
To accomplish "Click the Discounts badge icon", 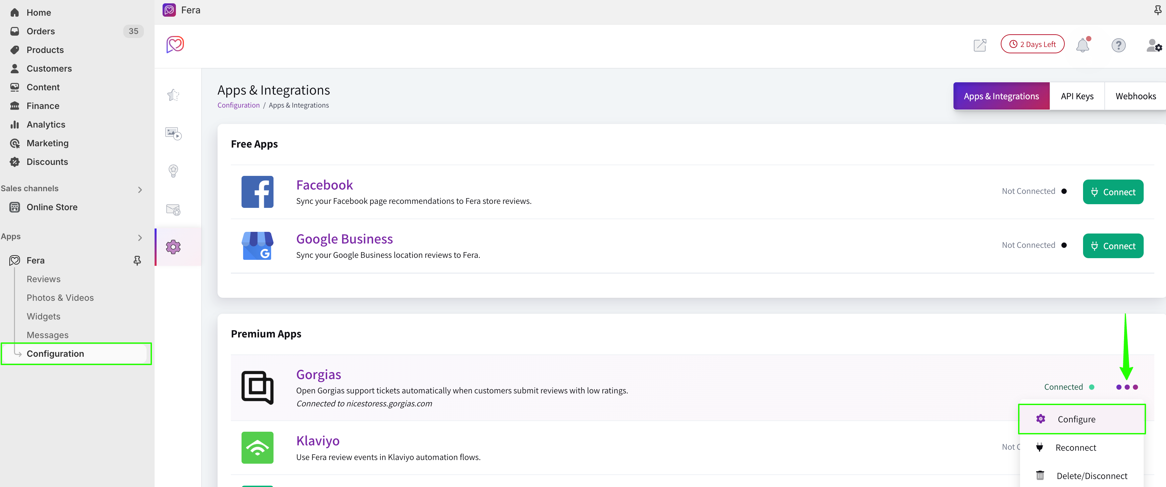I will click(x=14, y=162).
